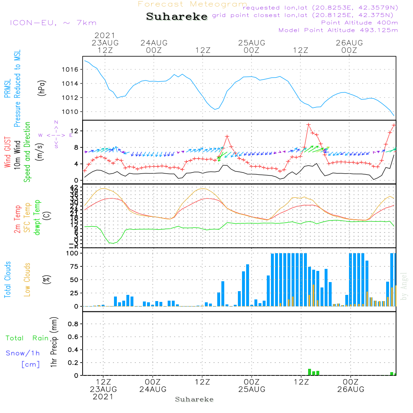Click the 1010 pressure axis value
Viewport: 413px width, 413px height.
pos(70,112)
